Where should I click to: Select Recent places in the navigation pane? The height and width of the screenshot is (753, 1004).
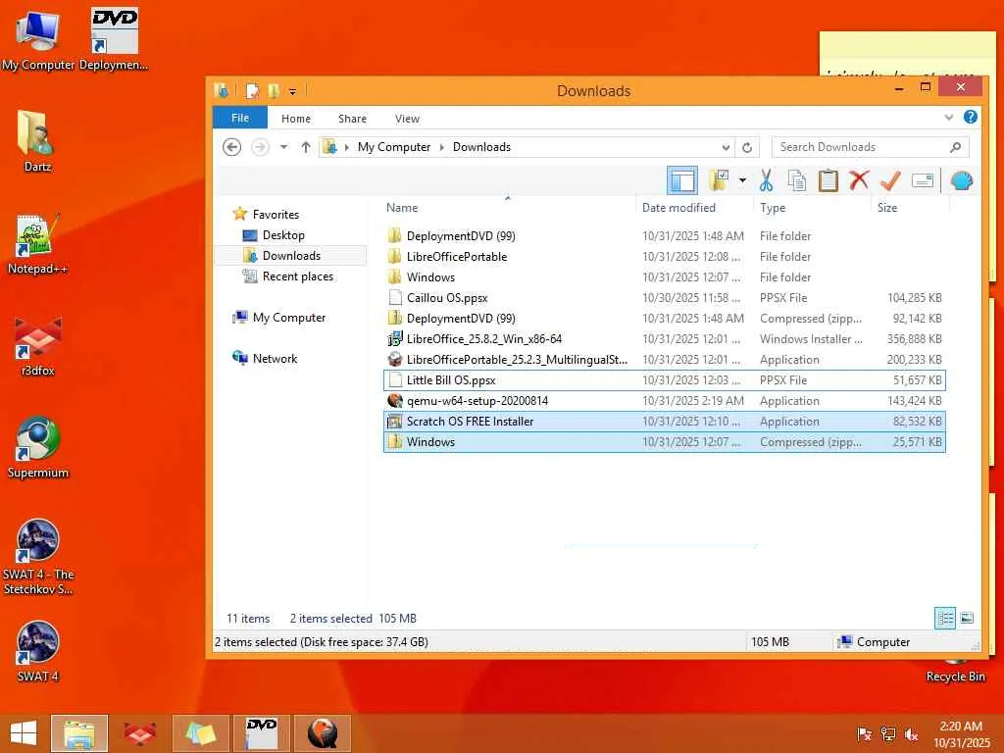[x=298, y=276]
